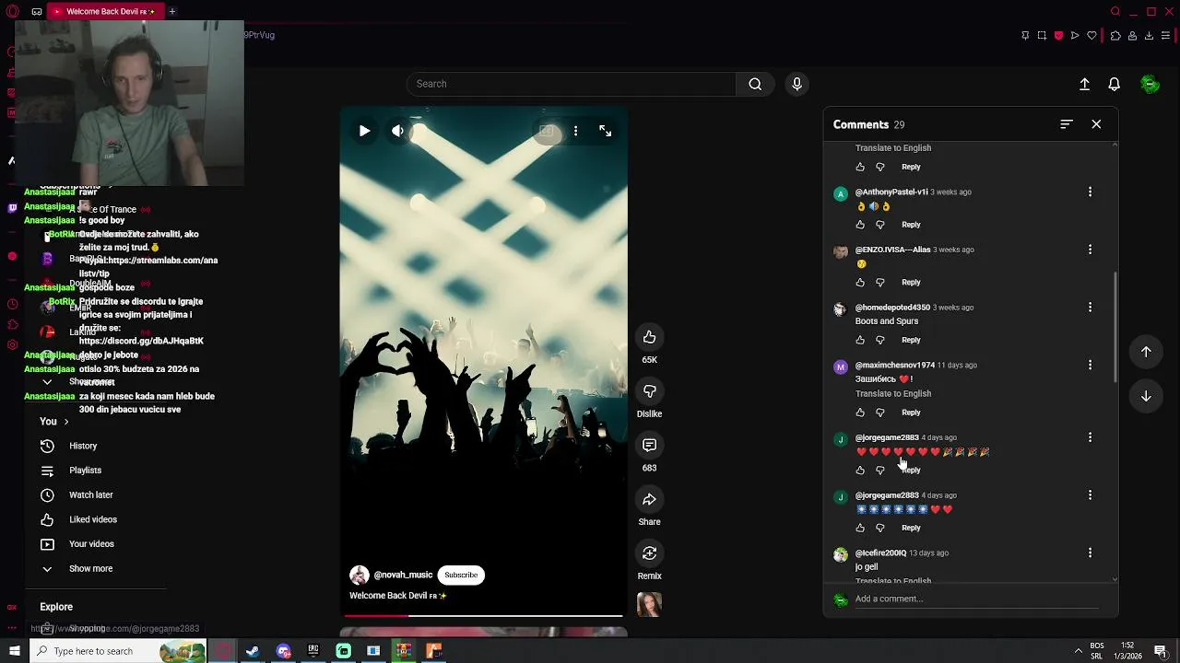This screenshot has width=1180, height=663.
Task: Open YouTube notifications bell
Action: 1114,84
